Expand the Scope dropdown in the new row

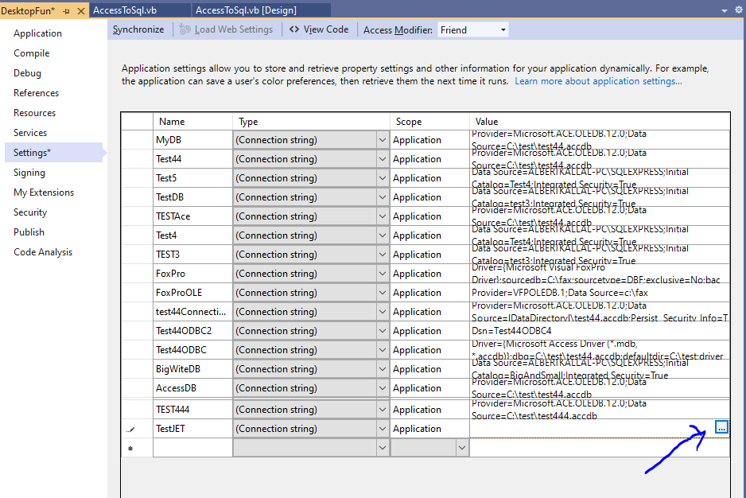[x=461, y=448]
